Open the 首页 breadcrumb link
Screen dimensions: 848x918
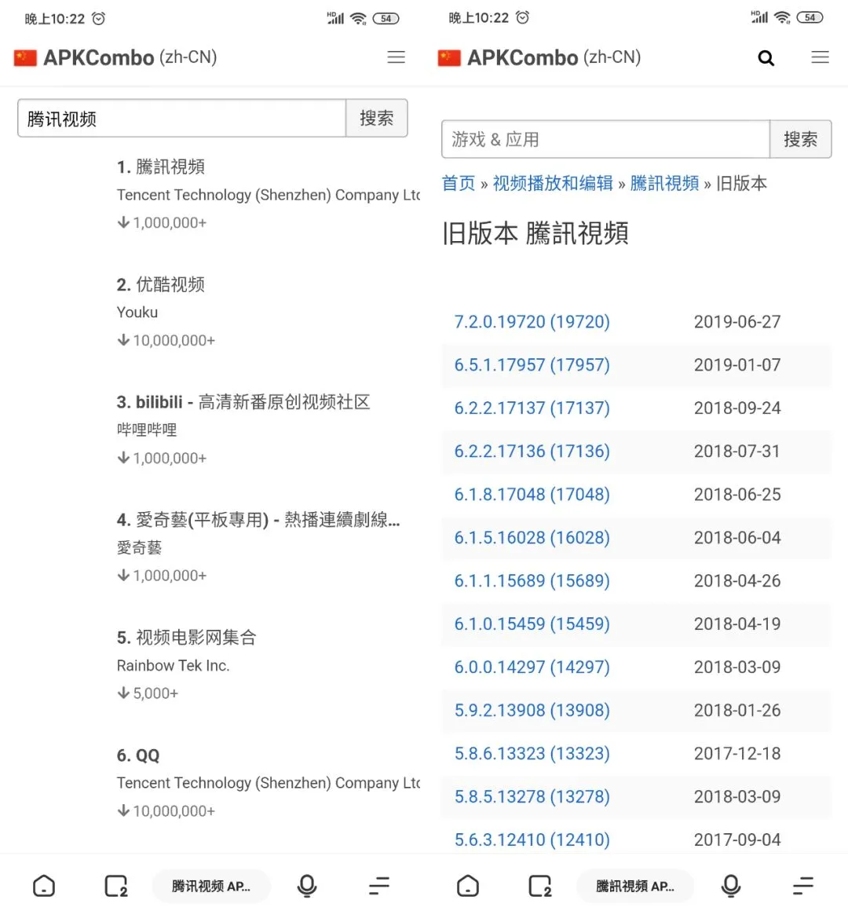click(459, 183)
